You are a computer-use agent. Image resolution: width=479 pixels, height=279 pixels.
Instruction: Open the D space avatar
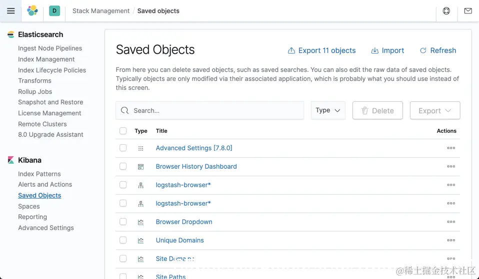point(54,10)
